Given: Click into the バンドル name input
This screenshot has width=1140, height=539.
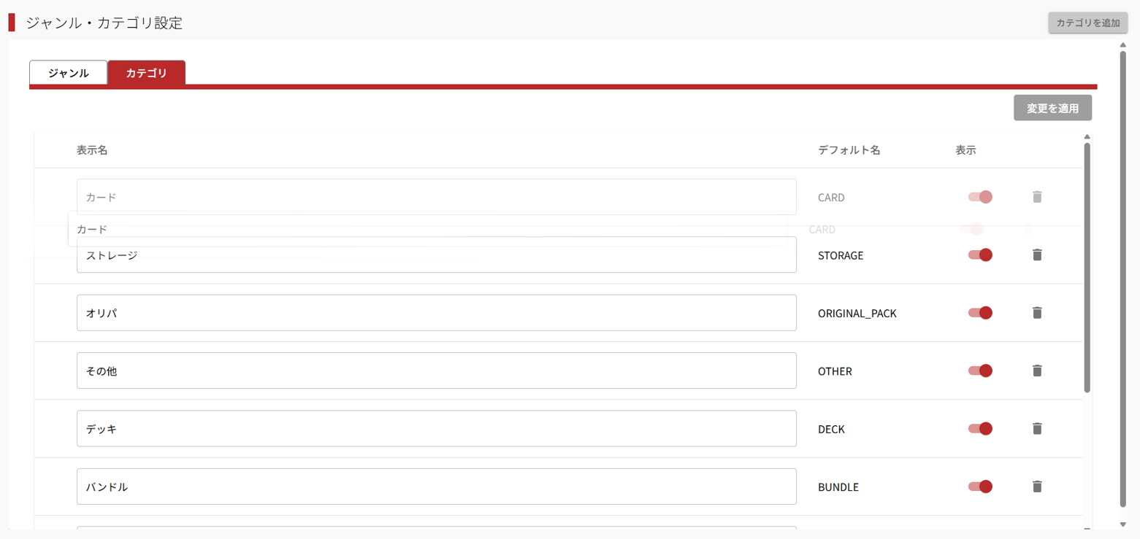Looking at the screenshot, I should (x=437, y=486).
